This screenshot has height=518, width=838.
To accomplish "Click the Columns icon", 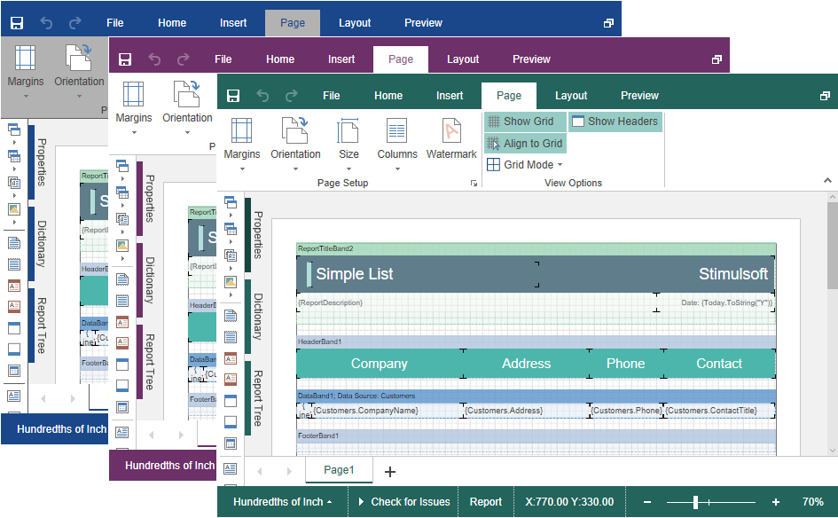I will (x=396, y=131).
